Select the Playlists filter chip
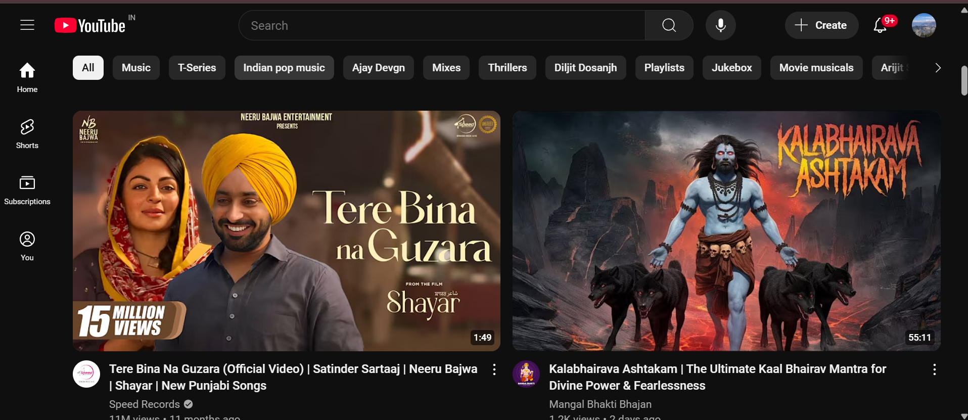968x420 pixels. click(x=664, y=68)
